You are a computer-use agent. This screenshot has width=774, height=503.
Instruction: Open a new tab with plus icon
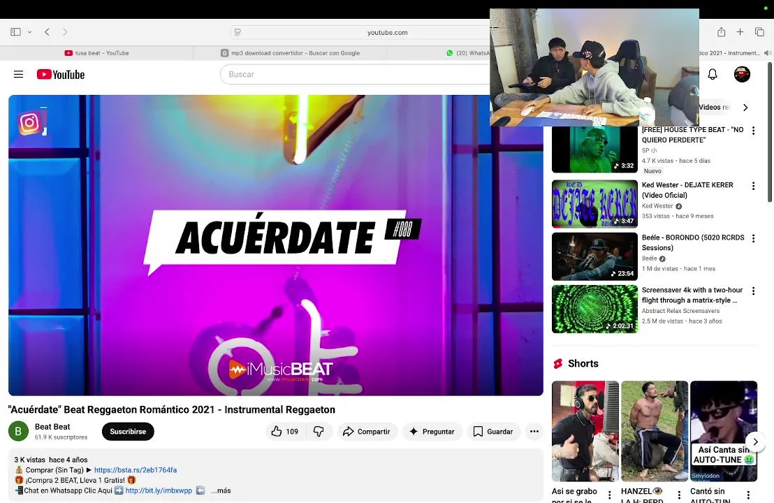tap(740, 32)
